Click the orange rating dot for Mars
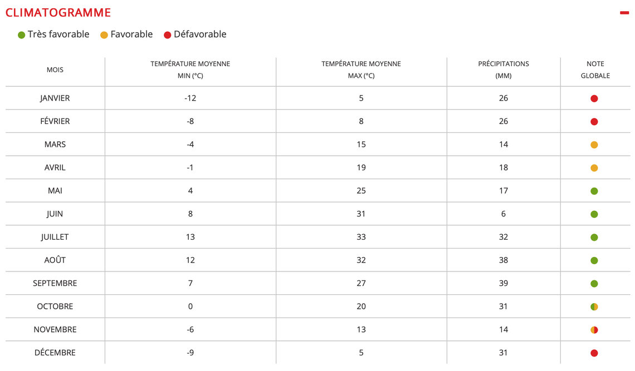635x371 pixels. point(594,145)
